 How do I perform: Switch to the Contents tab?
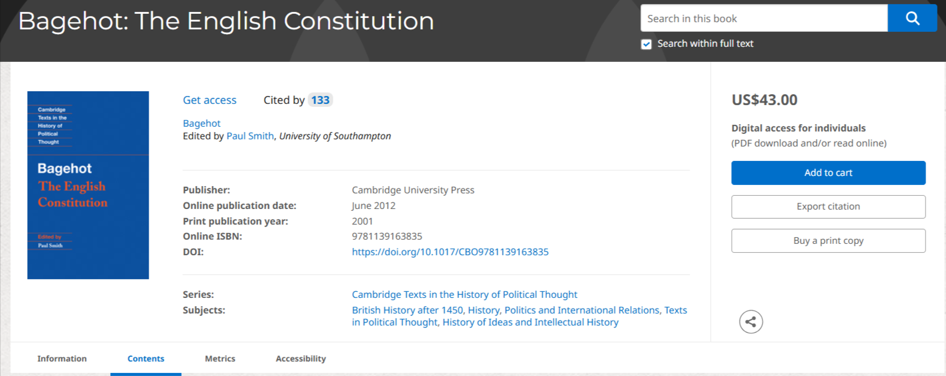(146, 359)
